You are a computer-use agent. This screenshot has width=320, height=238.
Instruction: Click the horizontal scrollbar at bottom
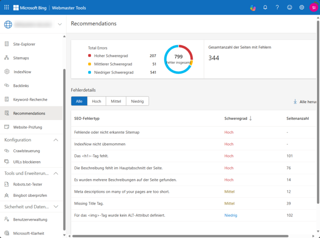(180, 236)
